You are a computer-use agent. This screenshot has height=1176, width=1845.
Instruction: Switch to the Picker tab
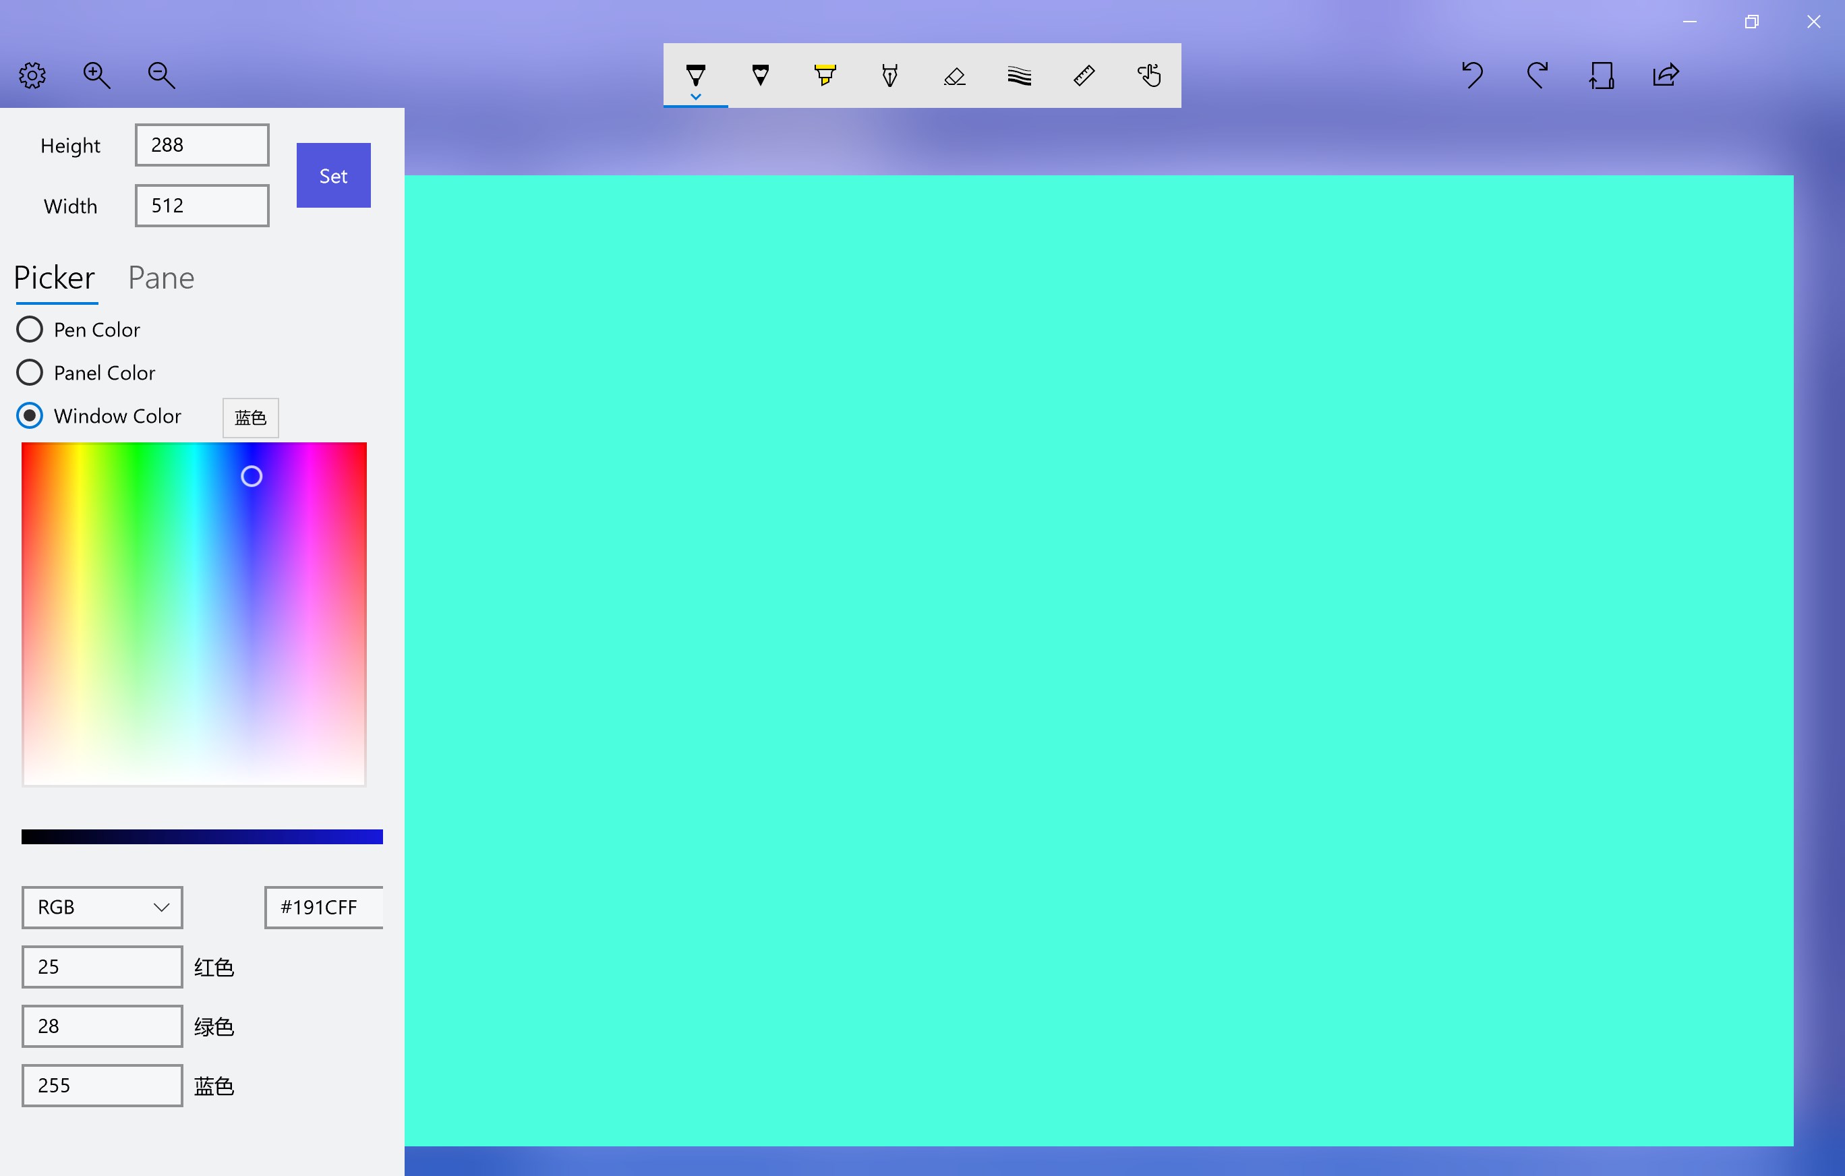point(55,278)
